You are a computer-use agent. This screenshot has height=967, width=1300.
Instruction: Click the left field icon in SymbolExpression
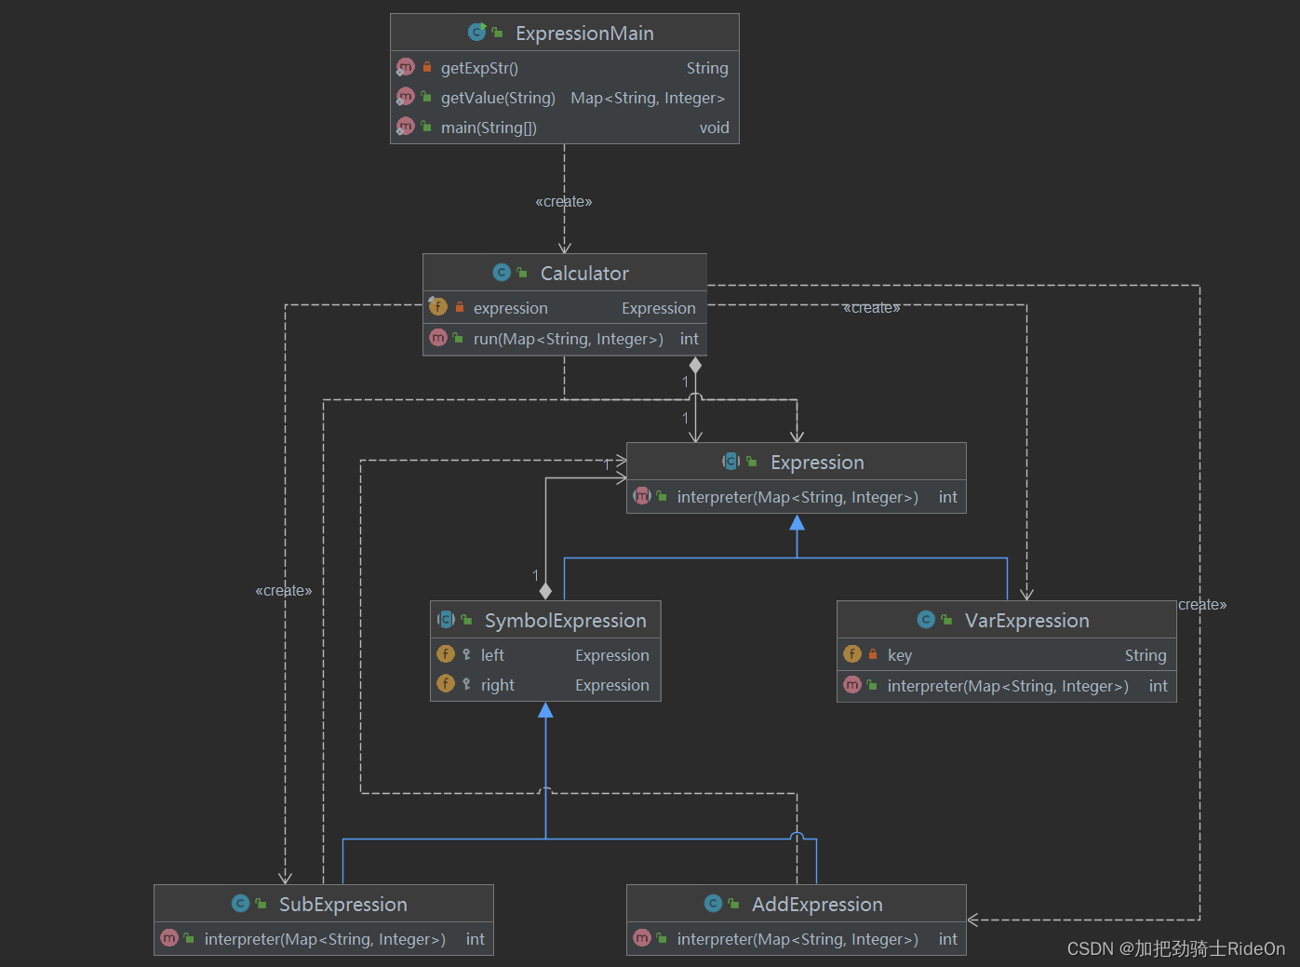click(x=446, y=654)
